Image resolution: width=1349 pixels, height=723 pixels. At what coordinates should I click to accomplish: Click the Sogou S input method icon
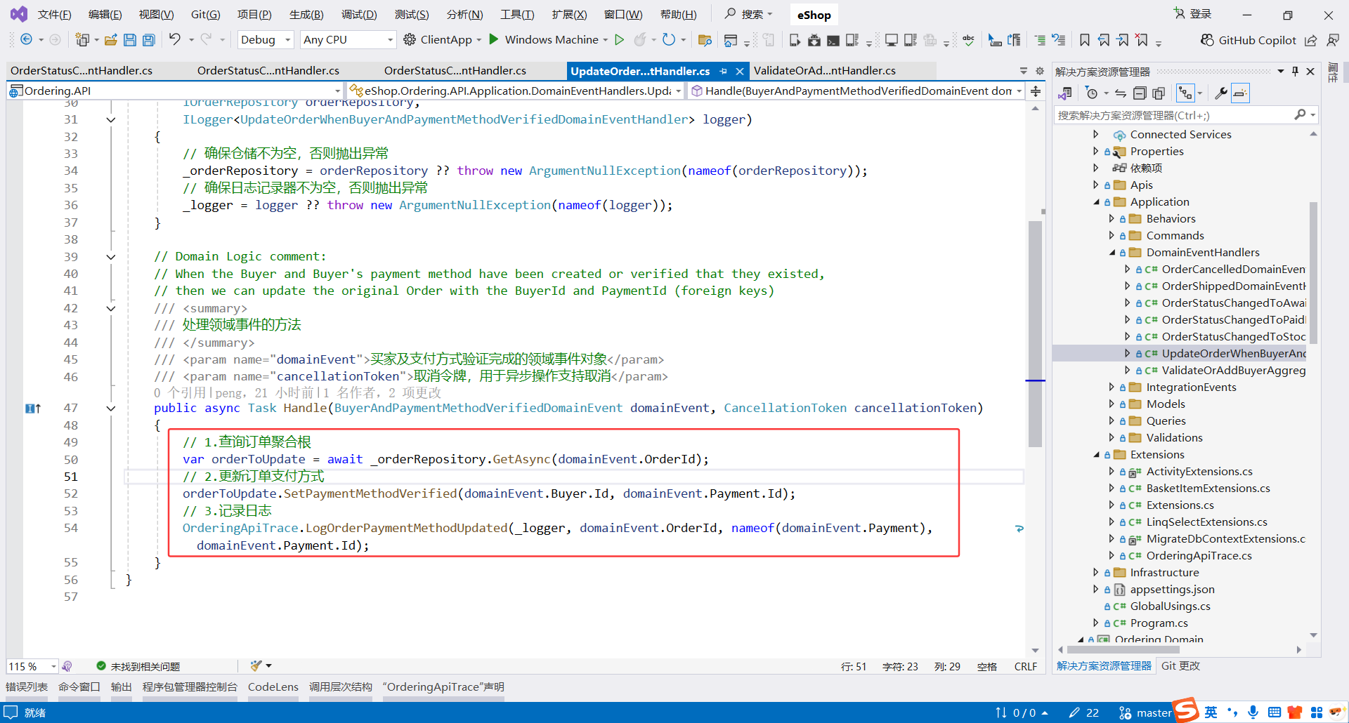click(1186, 710)
